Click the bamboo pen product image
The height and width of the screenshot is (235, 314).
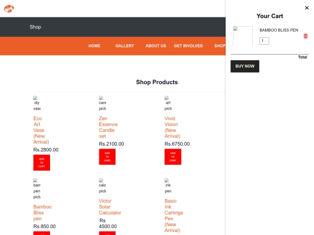(37, 189)
